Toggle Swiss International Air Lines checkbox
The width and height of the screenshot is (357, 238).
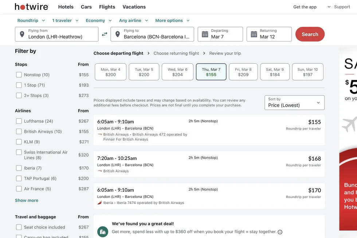click(19, 152)
